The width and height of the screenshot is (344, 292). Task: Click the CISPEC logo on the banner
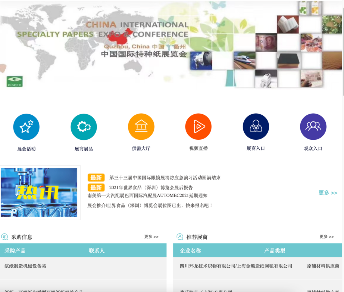pos(14,82)
